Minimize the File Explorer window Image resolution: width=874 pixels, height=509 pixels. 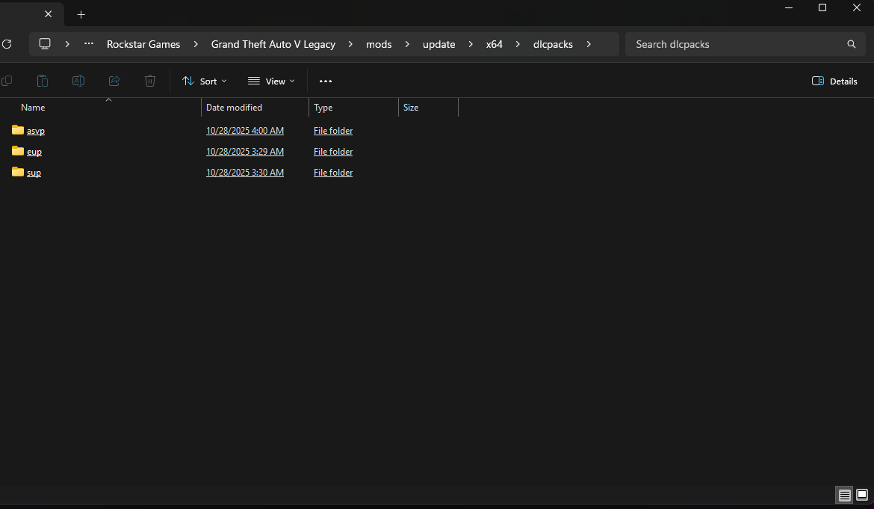tap(789, 7)
